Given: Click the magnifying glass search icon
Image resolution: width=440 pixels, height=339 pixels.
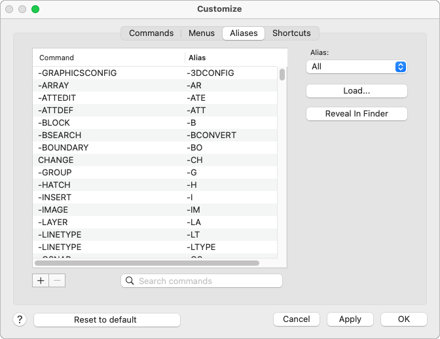Looking at the screenshot, I should (130, 281).
